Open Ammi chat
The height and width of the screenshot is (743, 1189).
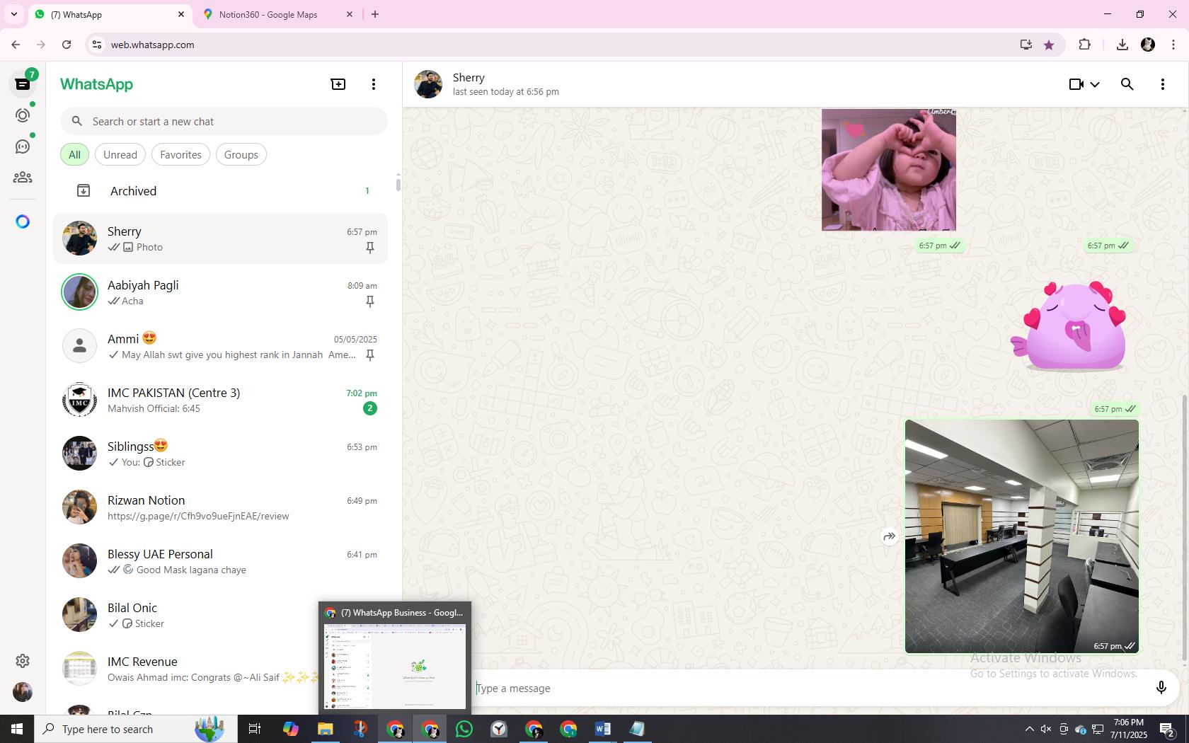[x=221, y=346]
